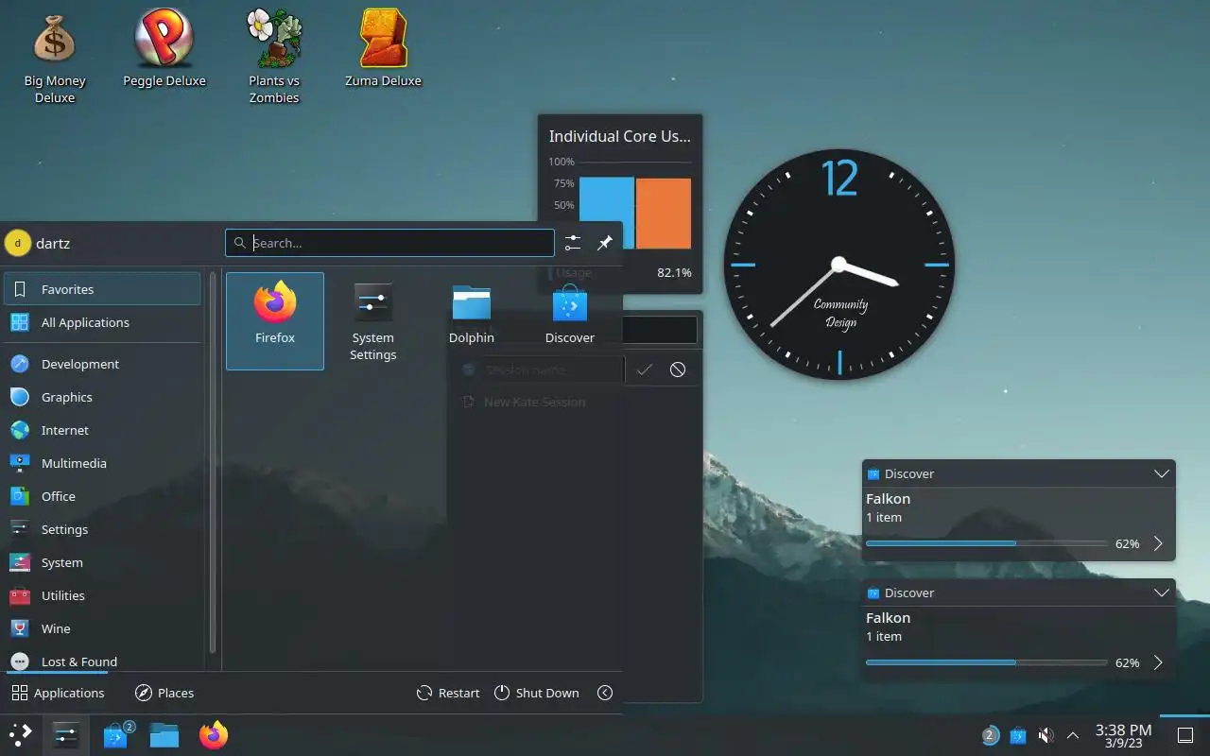Open Internet category
The image size is (1210, 756).
102,430
